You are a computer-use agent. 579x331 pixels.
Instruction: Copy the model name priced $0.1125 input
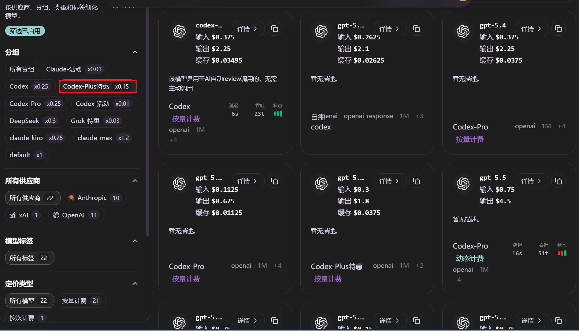click(x=275, y=181)
